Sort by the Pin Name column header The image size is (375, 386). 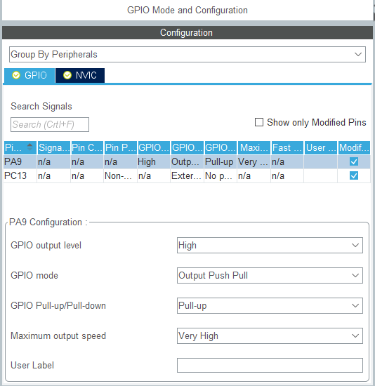(20, 147)
